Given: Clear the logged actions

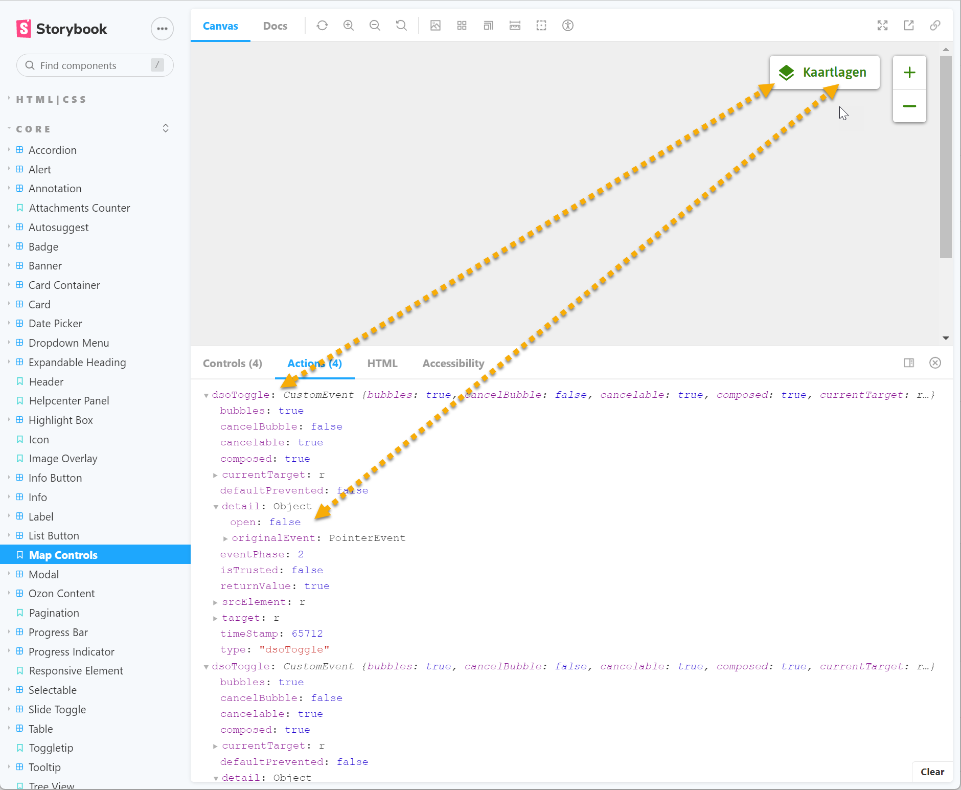Looking at the screenshot, I should click(x=932, y=772).
